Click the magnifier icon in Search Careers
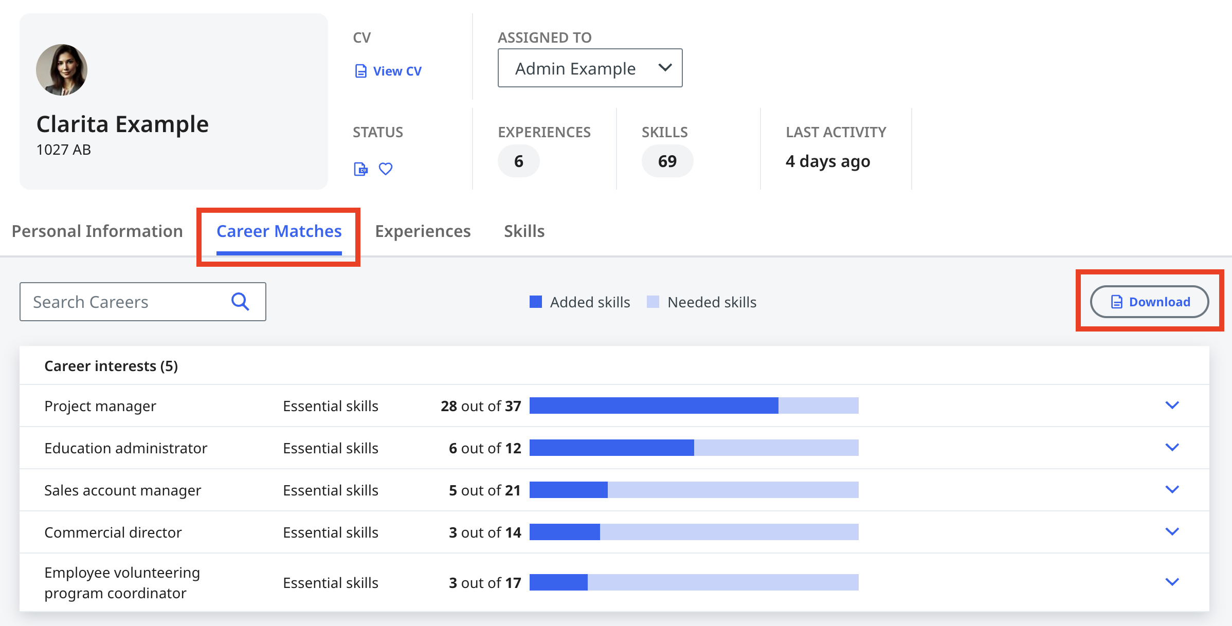 coord(240,302)
